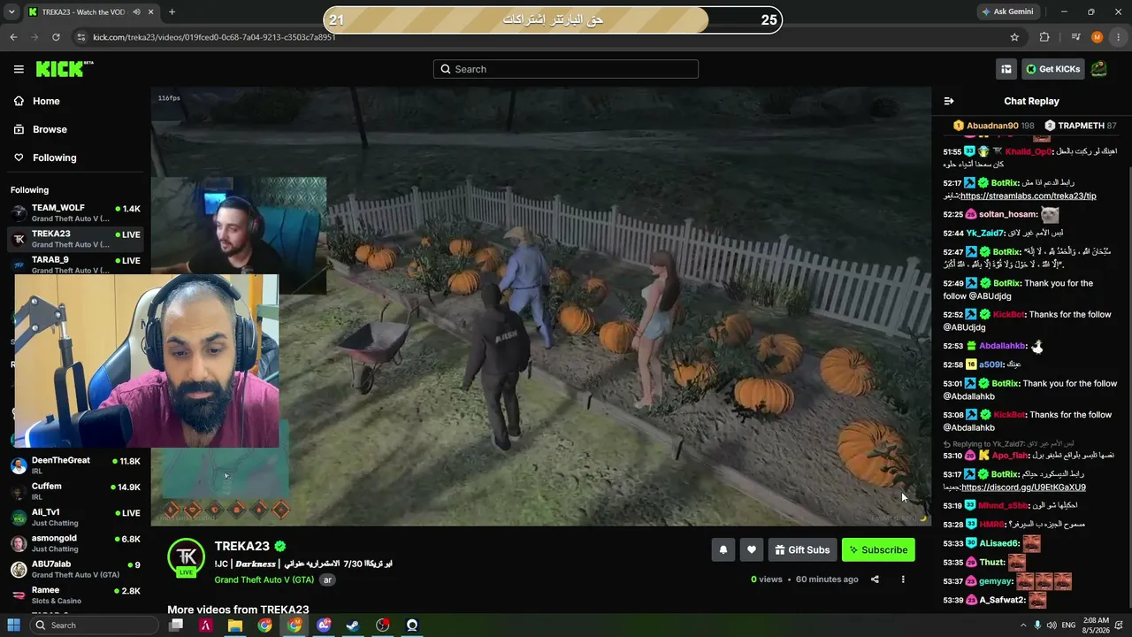Open the dashboard panel icon beside Get KICKs

pos(1006,69)
